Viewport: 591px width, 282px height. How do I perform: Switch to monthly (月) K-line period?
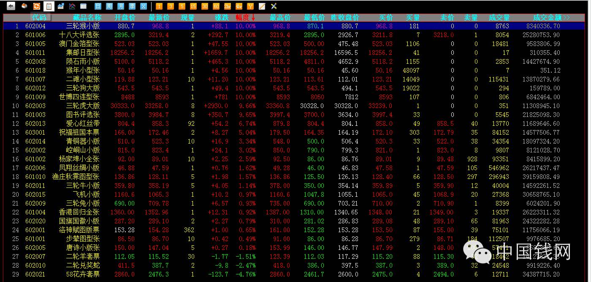121,6
